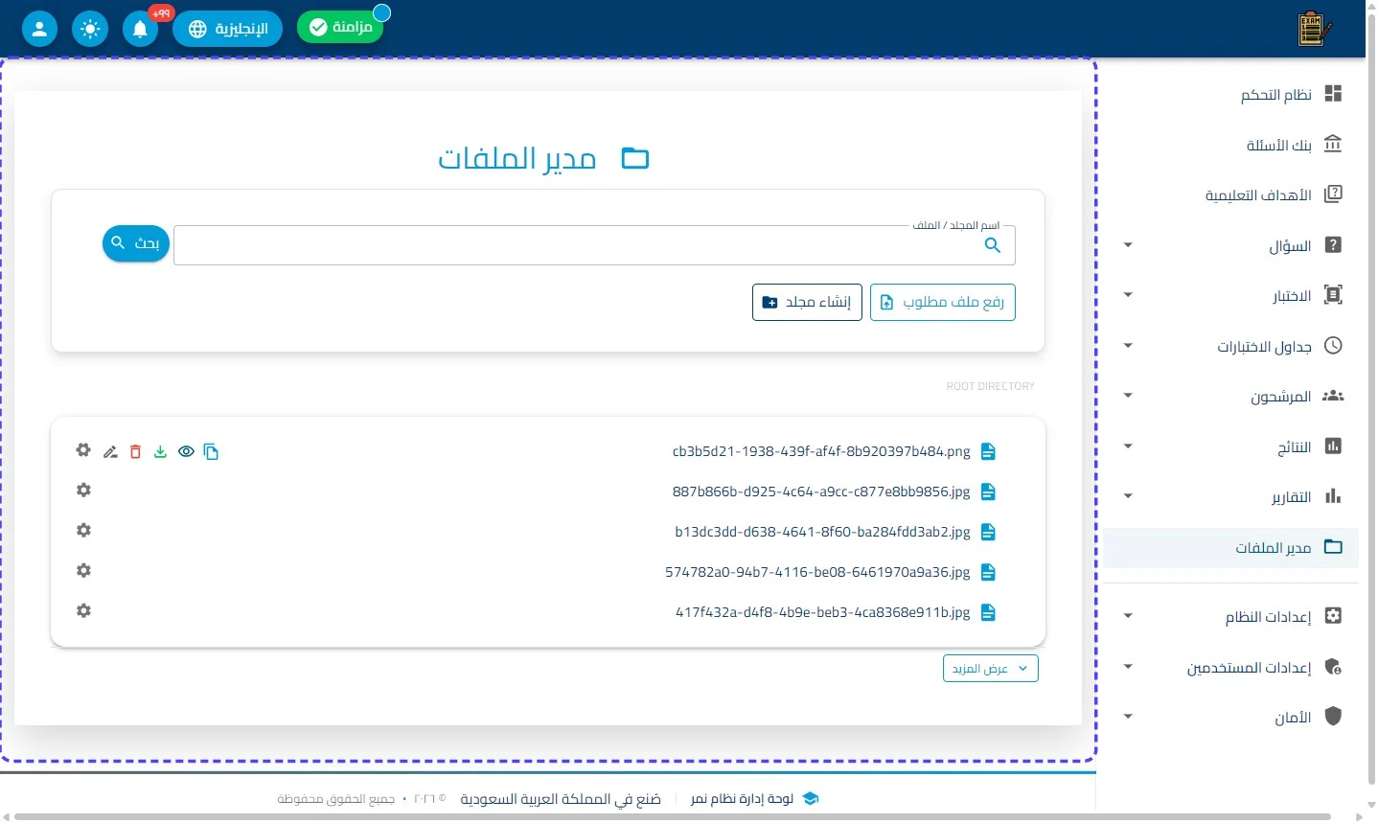
Task: Expand إعدادات المستخدمين sidebar section
Action: [x=1230, y=667]
